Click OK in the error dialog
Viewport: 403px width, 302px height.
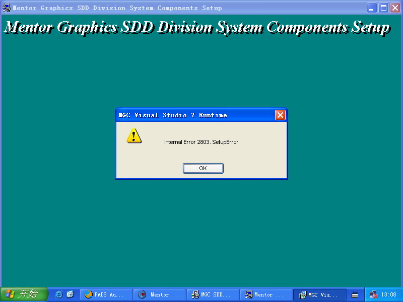tap(203, 168)
